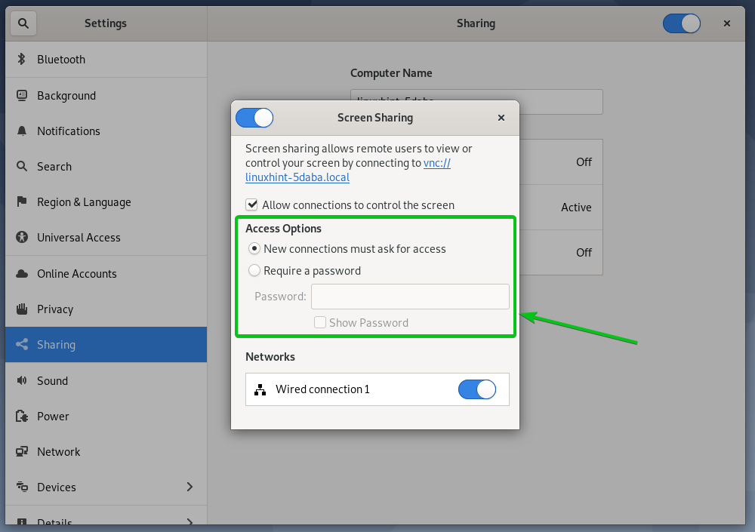Open the Settings search icon
755x532 pixels.
coord(23,23)
